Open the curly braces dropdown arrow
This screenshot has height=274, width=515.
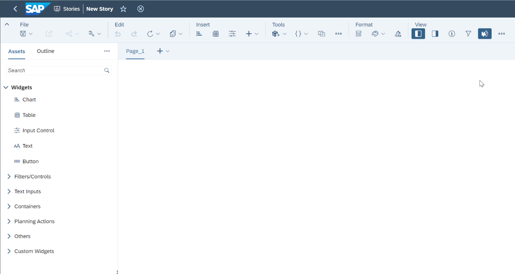point(306,34)
